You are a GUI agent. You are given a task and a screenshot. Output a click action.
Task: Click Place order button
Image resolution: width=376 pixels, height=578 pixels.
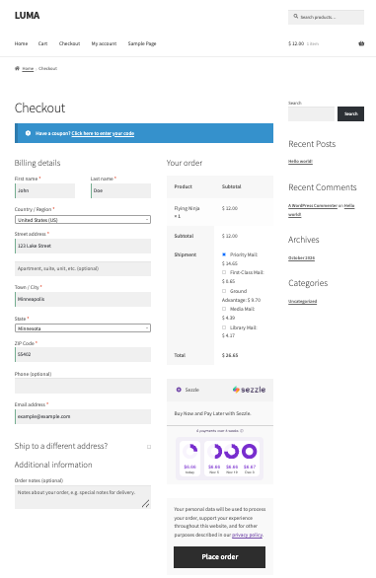click(x=219, y=557)
